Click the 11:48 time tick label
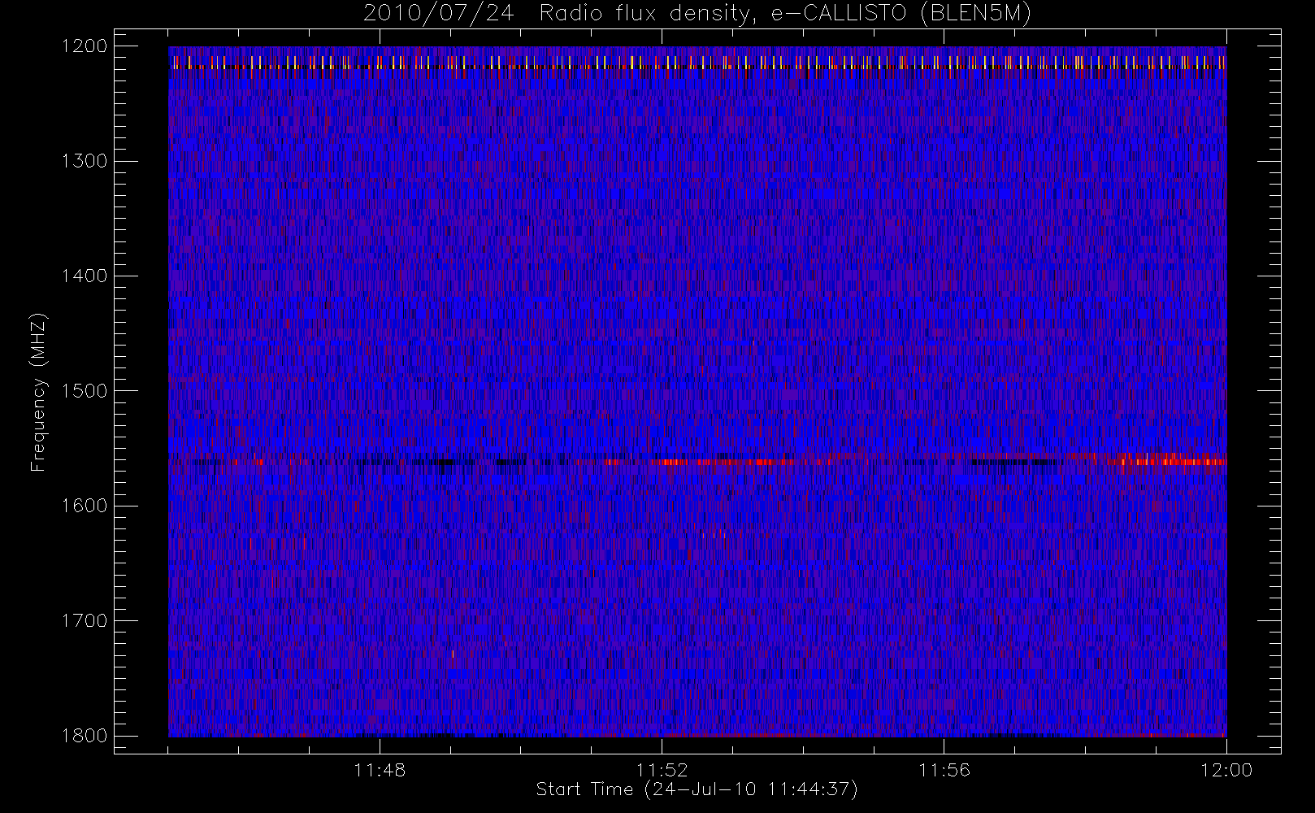Image resolution: width=1315 pixels, height=813 pixels. tap(380, 770)
